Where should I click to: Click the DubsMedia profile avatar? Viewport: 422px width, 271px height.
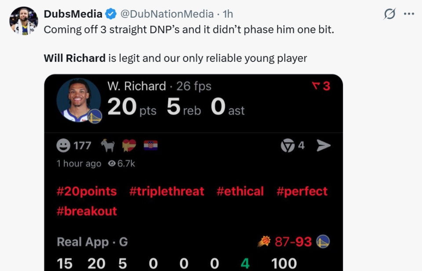click(24, 21)
